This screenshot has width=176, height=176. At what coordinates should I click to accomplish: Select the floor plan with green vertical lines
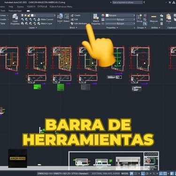[x=118, y=59]
